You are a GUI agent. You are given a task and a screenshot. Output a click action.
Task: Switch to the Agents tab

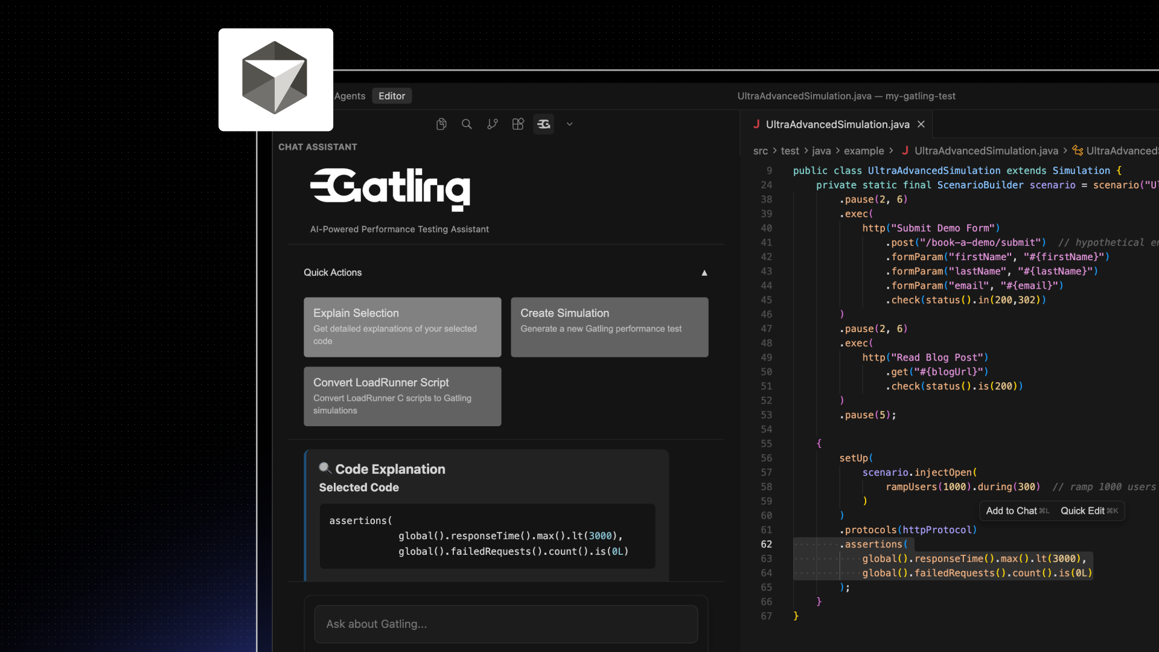pos(350,96)
